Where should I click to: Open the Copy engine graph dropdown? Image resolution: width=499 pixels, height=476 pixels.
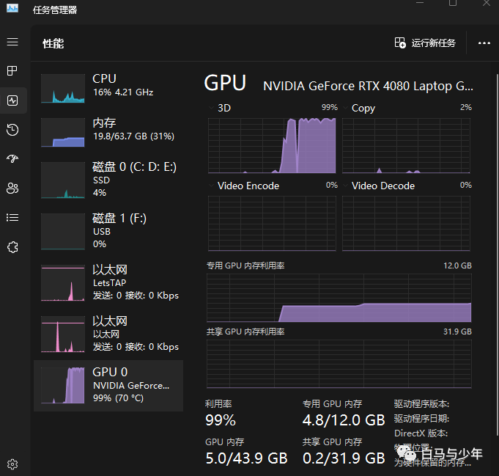click(x=345, y=108)
